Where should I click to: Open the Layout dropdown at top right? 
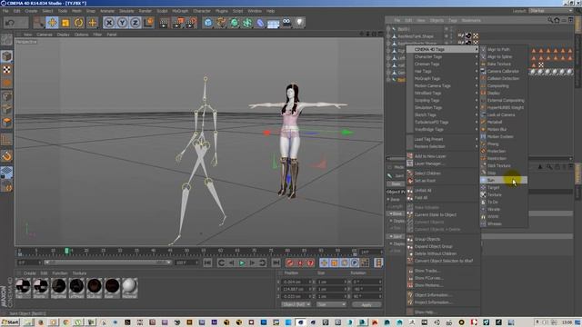tap(551, 11)
